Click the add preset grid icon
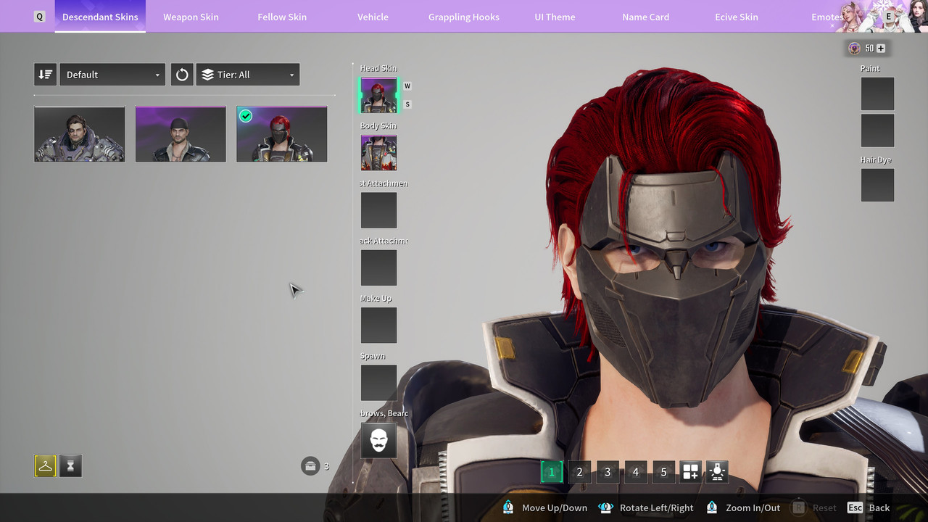Image resolution: width=928 pixels, height=522 pixels. (690, 472)
